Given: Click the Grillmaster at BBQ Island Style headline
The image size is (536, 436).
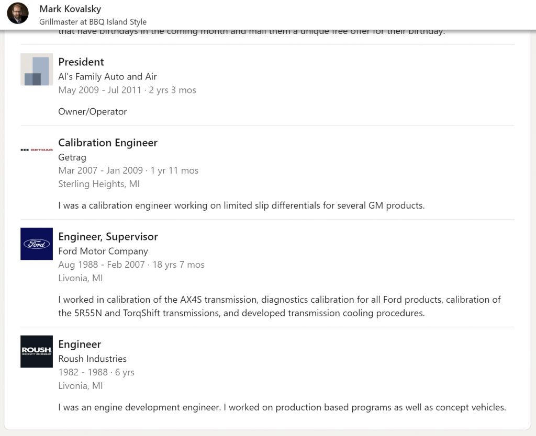Looking at the screenshot, I should [93, 22].
